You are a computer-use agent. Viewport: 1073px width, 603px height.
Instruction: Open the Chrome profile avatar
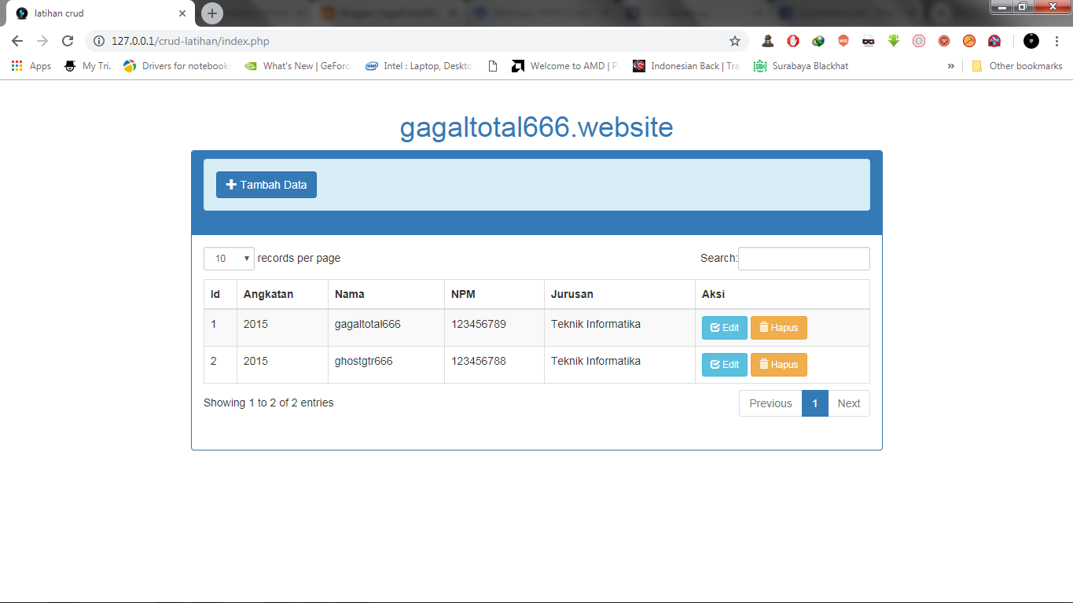coord(1031,41)
